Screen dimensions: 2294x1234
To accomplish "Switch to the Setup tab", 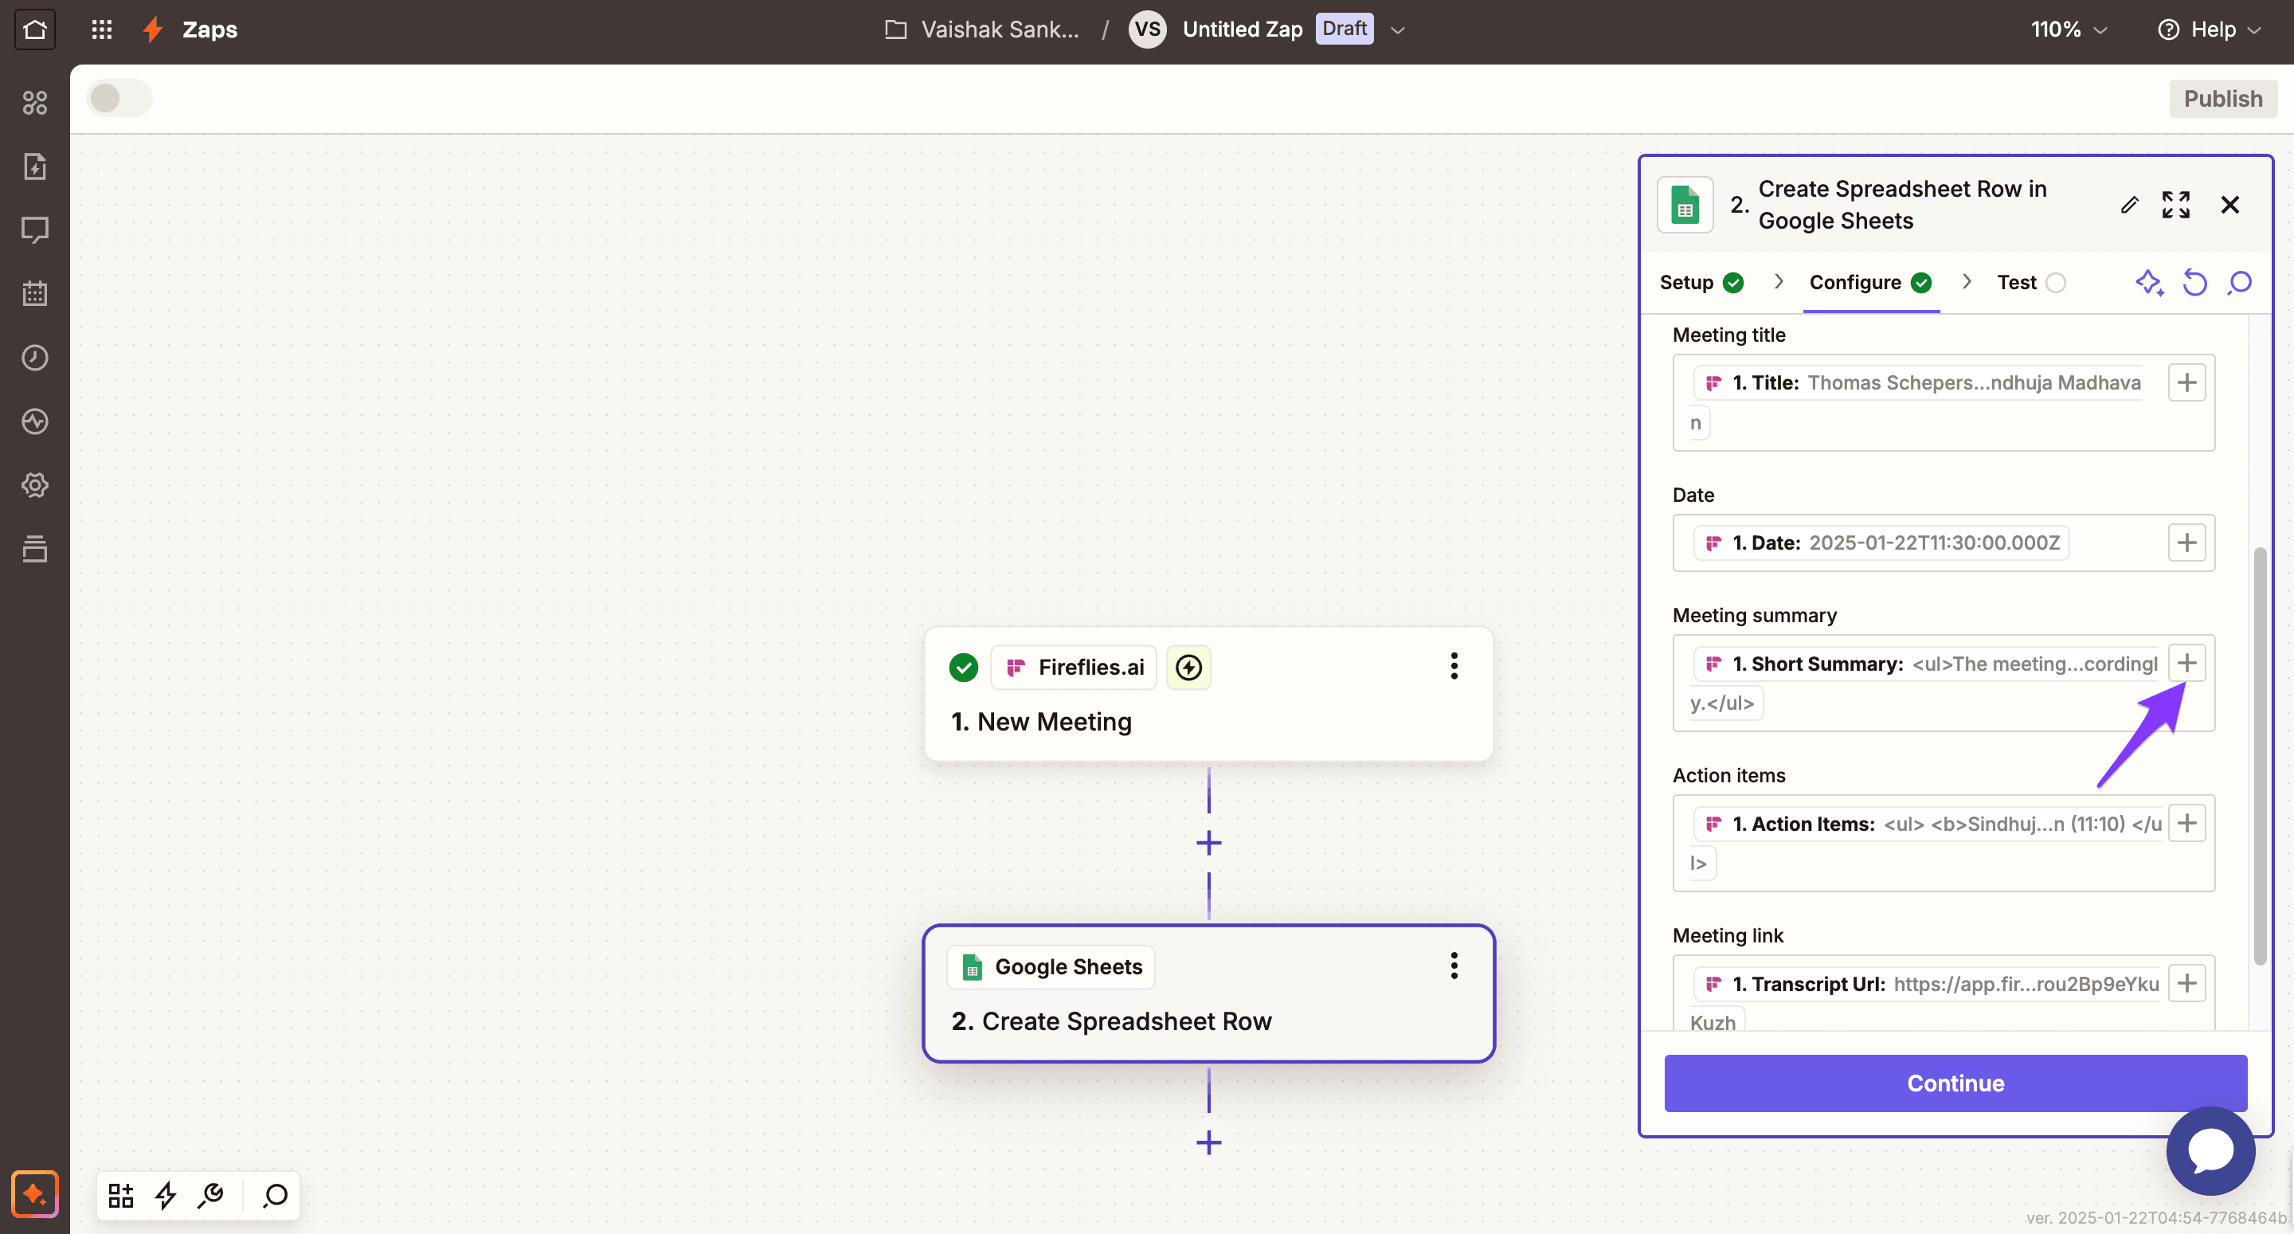I will point(1701,283).
